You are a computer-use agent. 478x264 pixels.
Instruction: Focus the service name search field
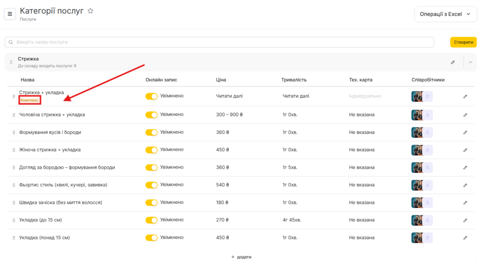(219, 42)
